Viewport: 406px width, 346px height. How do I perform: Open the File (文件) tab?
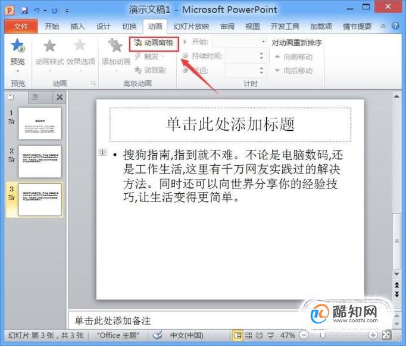21,26
